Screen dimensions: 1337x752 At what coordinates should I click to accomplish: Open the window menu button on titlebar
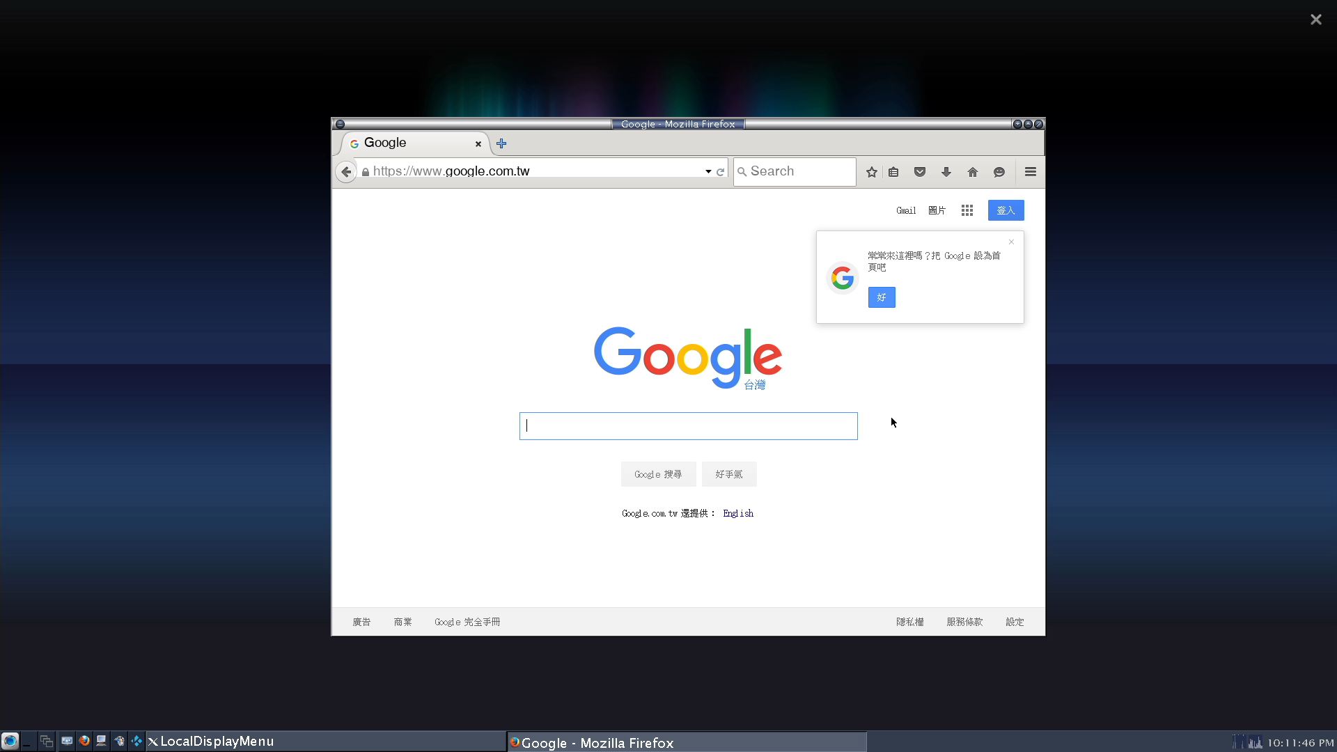340,124
